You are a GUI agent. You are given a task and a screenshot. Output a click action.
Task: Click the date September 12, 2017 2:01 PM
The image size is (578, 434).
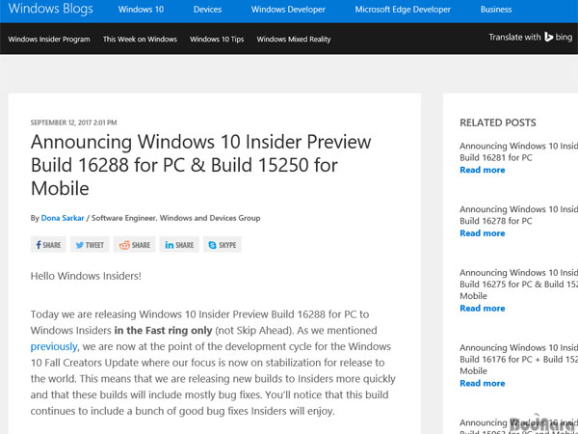(74, 122)
